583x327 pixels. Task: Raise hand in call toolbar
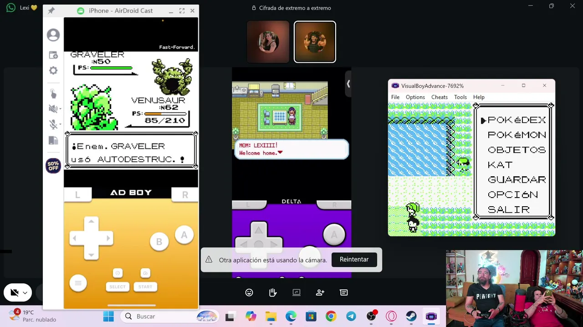[x=273, y=292]
